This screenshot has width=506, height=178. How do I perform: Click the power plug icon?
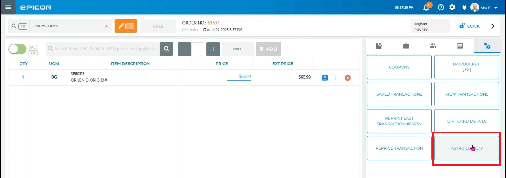point(464,8)
